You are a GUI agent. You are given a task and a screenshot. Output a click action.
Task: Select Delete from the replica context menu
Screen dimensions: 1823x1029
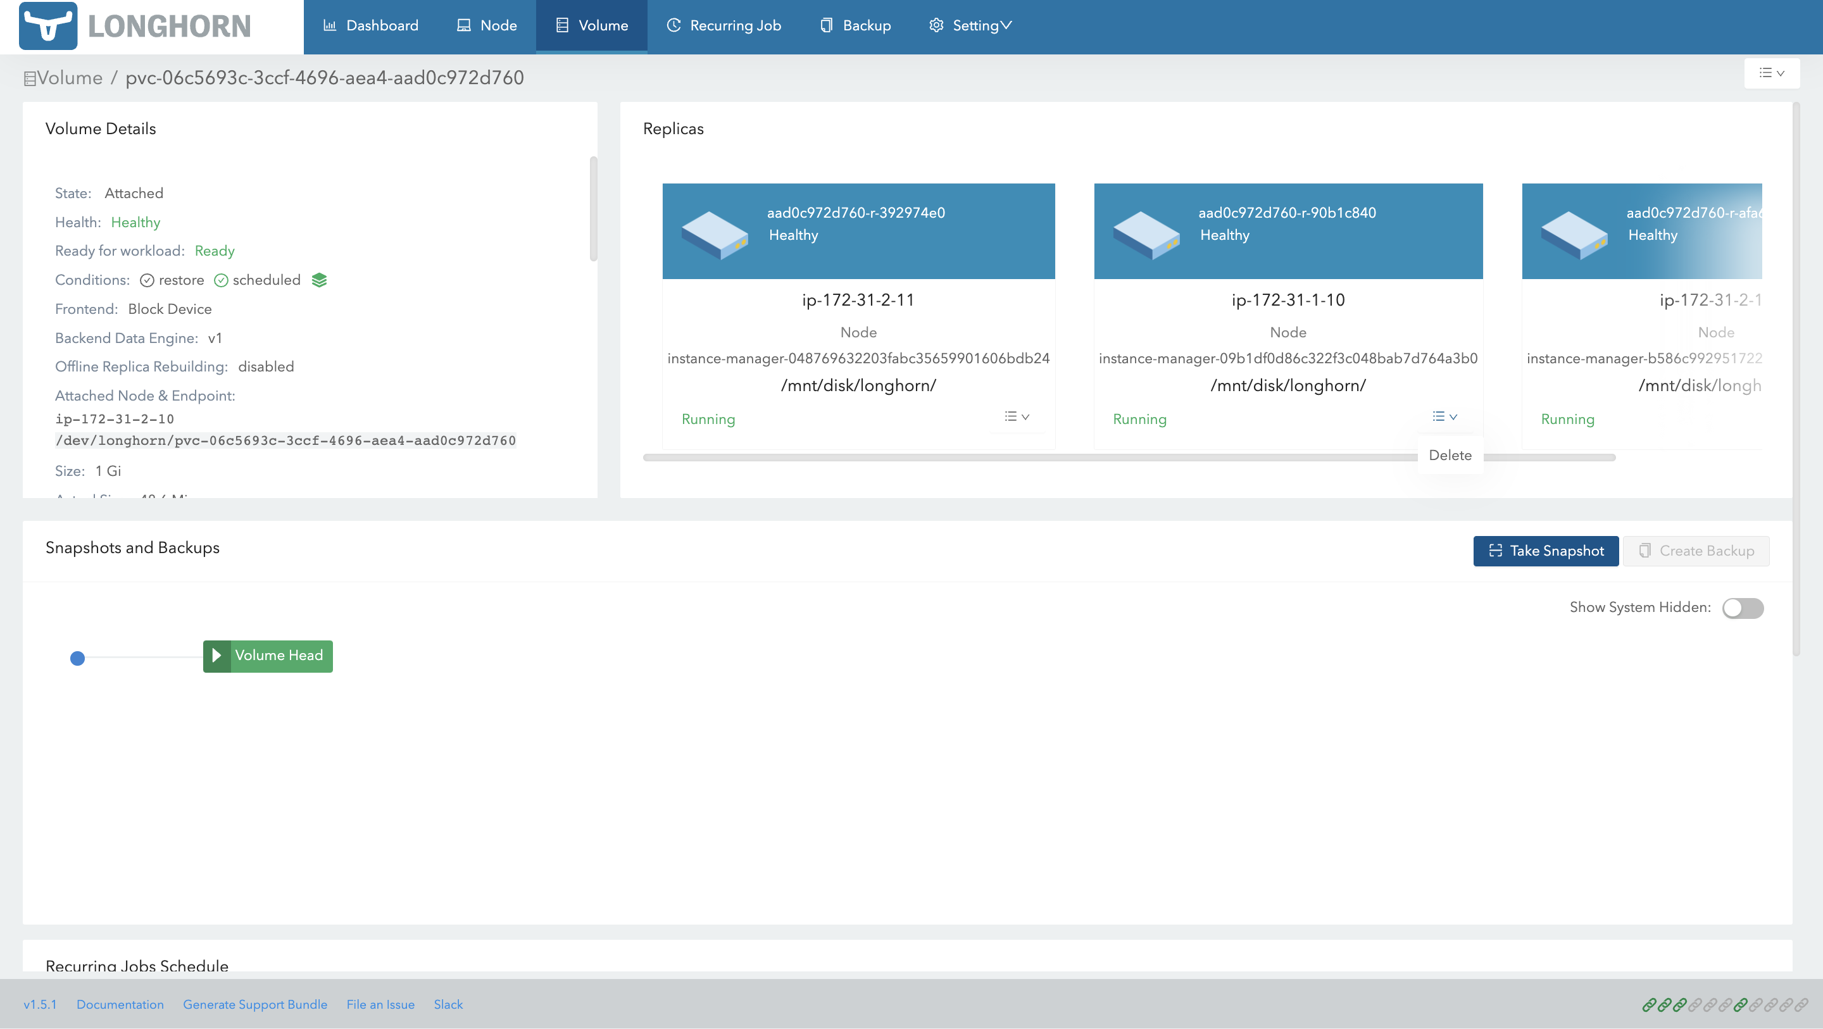tap(1450, 455)
